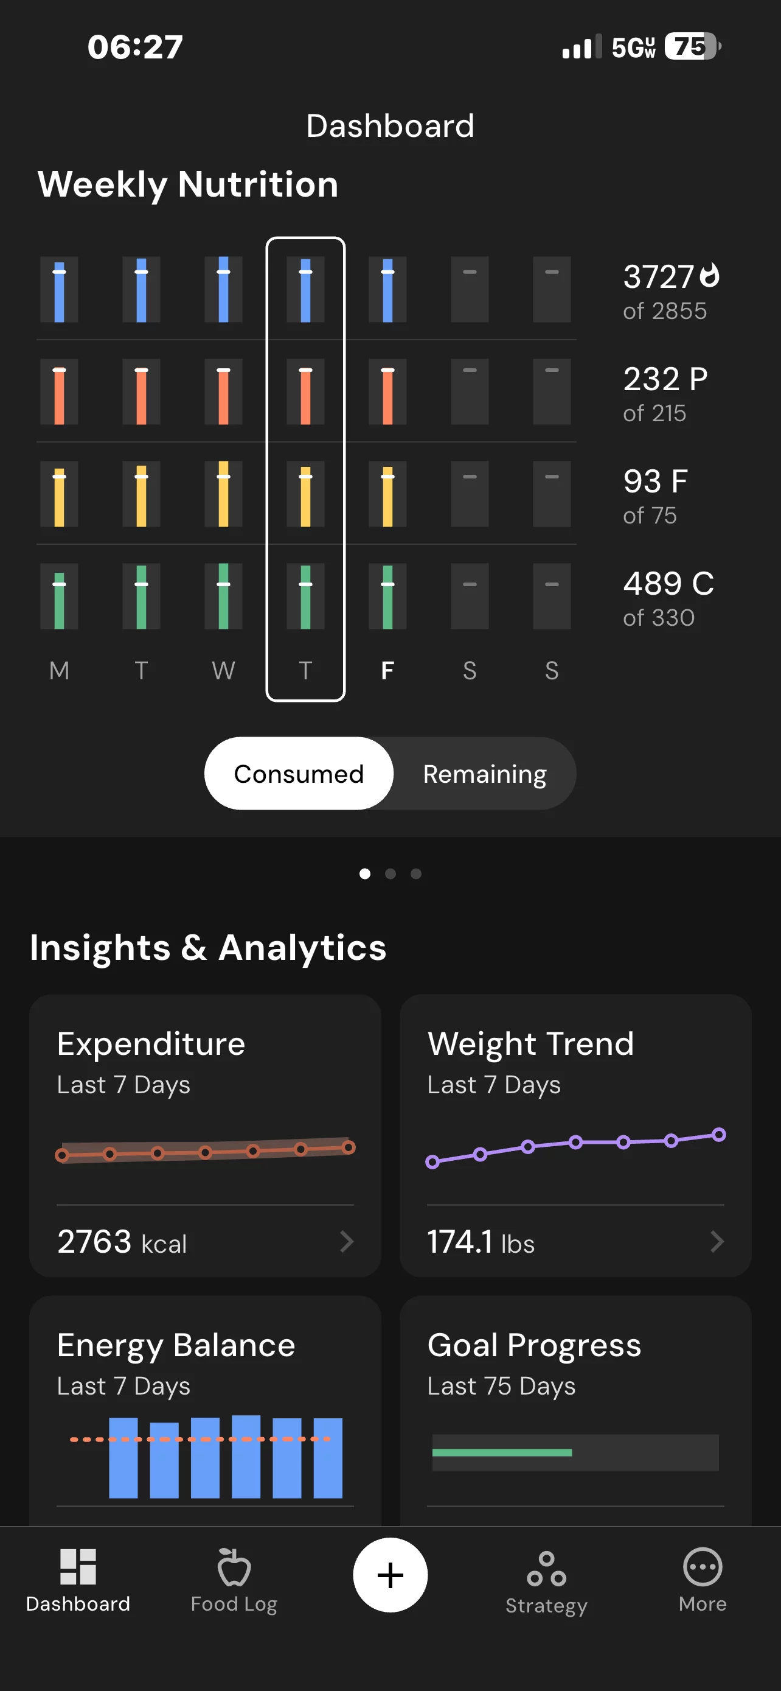The image size is (781, 1691).
Task: Open the More ellipsis icon
Action: pyautogui.click(x=703, y=1567)
